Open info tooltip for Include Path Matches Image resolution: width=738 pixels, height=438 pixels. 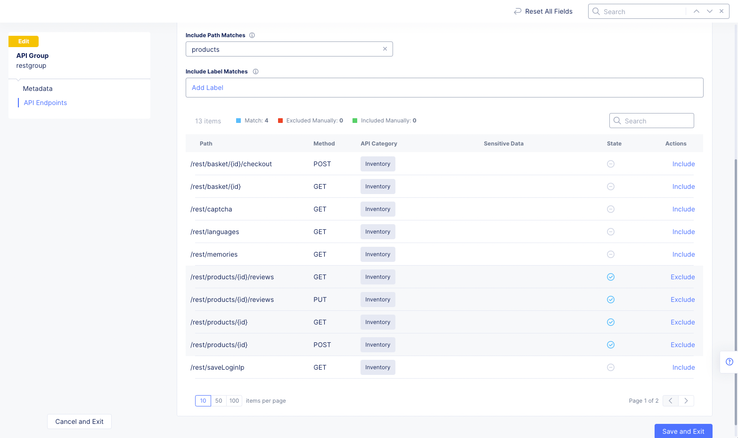252,35
